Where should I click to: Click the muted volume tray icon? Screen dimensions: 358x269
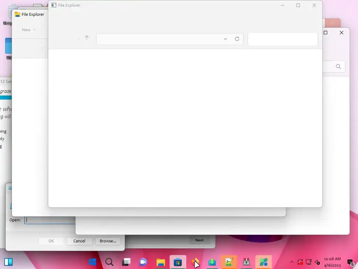click(x=317, y=262)
